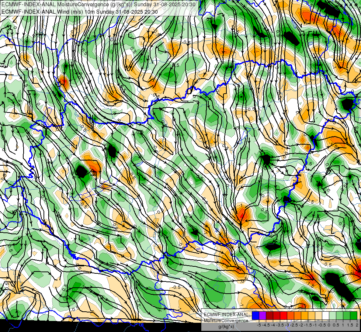Screen dimensions: 361x332
Task: Click the 2 tick label at legend end
Action: pyautogui.click(x=357, y=325)
